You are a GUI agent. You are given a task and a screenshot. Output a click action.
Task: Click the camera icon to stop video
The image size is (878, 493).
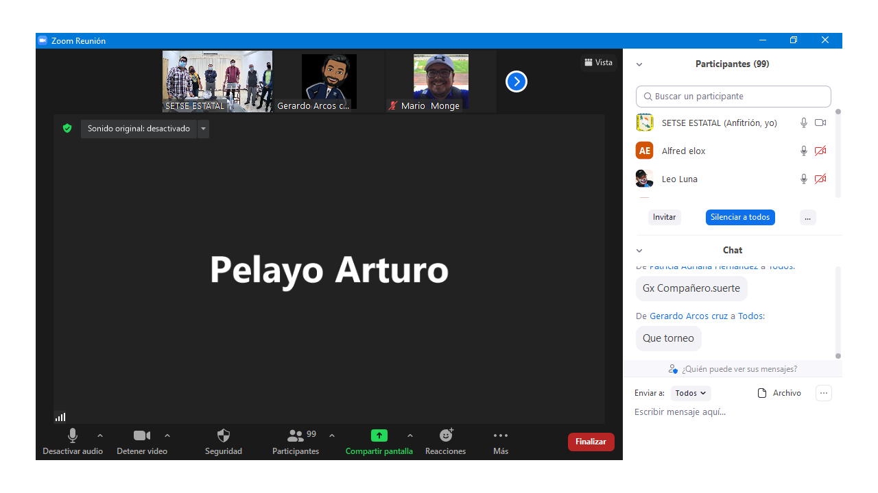pos(142,435)
